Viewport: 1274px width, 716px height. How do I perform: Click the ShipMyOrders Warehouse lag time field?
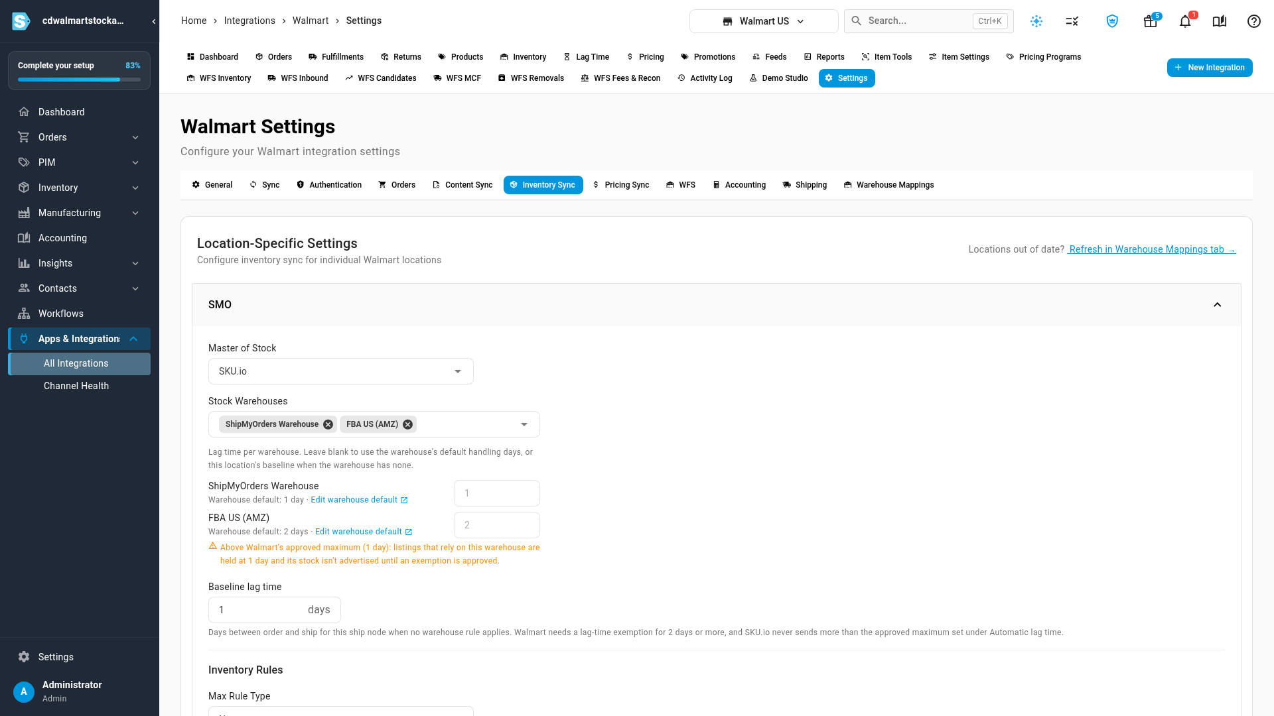(497, 493)
